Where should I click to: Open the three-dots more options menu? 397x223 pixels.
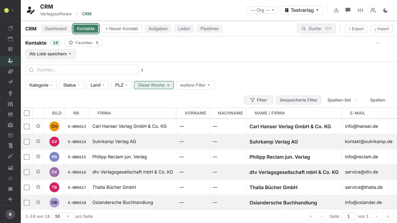click(x=377, y=43)
